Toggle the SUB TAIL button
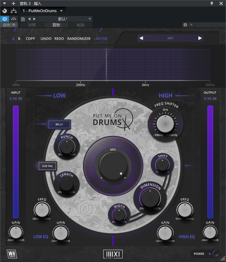Viewport: 226px width, 262px height. tap(47, 166)
